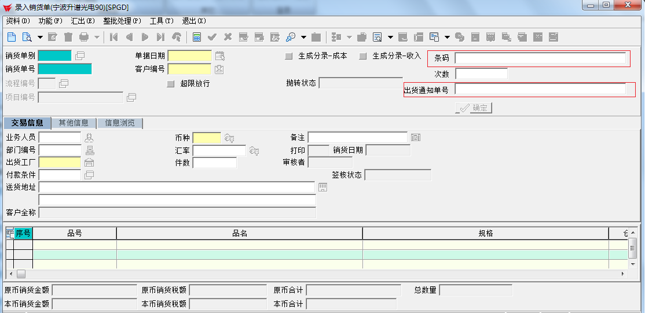This screenshot has height=313, width=645.
Task: Click the department lookup icon beside 部门编号
Action: coord(89,150)
